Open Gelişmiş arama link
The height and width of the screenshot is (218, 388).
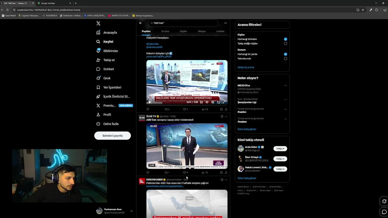click(246, 67)
